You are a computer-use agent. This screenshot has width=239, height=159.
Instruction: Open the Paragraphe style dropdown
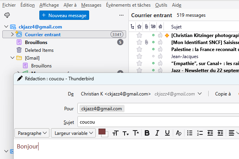32,133
